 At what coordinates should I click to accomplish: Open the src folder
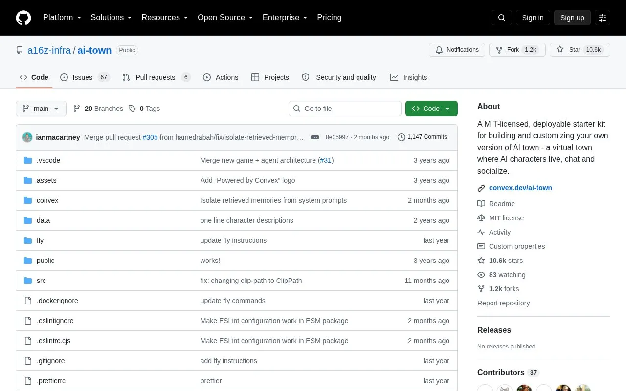(41, 281)
